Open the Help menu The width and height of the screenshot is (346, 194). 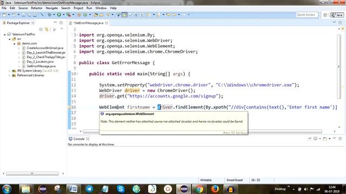(113, 8)
